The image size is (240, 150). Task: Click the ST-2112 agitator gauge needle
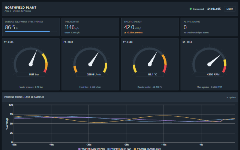pyautogui.click(x=214, y=60)
